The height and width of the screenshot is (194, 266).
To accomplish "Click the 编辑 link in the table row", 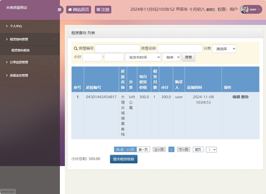I will pos(236,97).
